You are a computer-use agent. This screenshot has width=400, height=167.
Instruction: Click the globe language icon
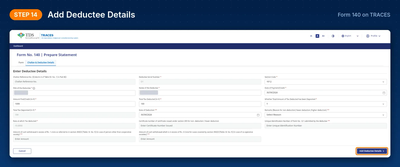[343, 36]
